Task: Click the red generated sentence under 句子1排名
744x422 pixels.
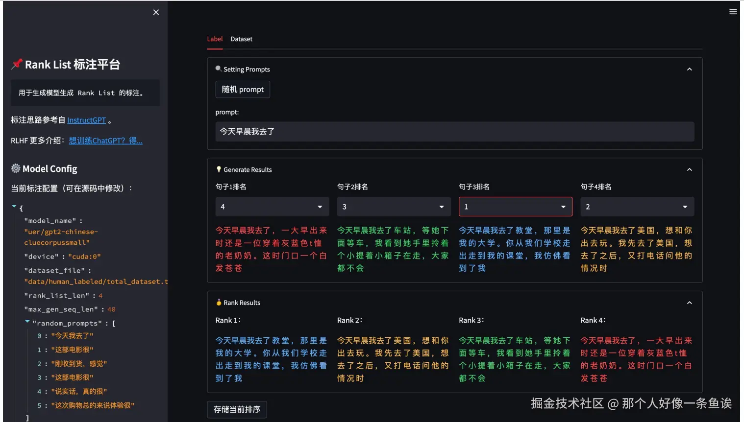Action: (x=271, y=249)
